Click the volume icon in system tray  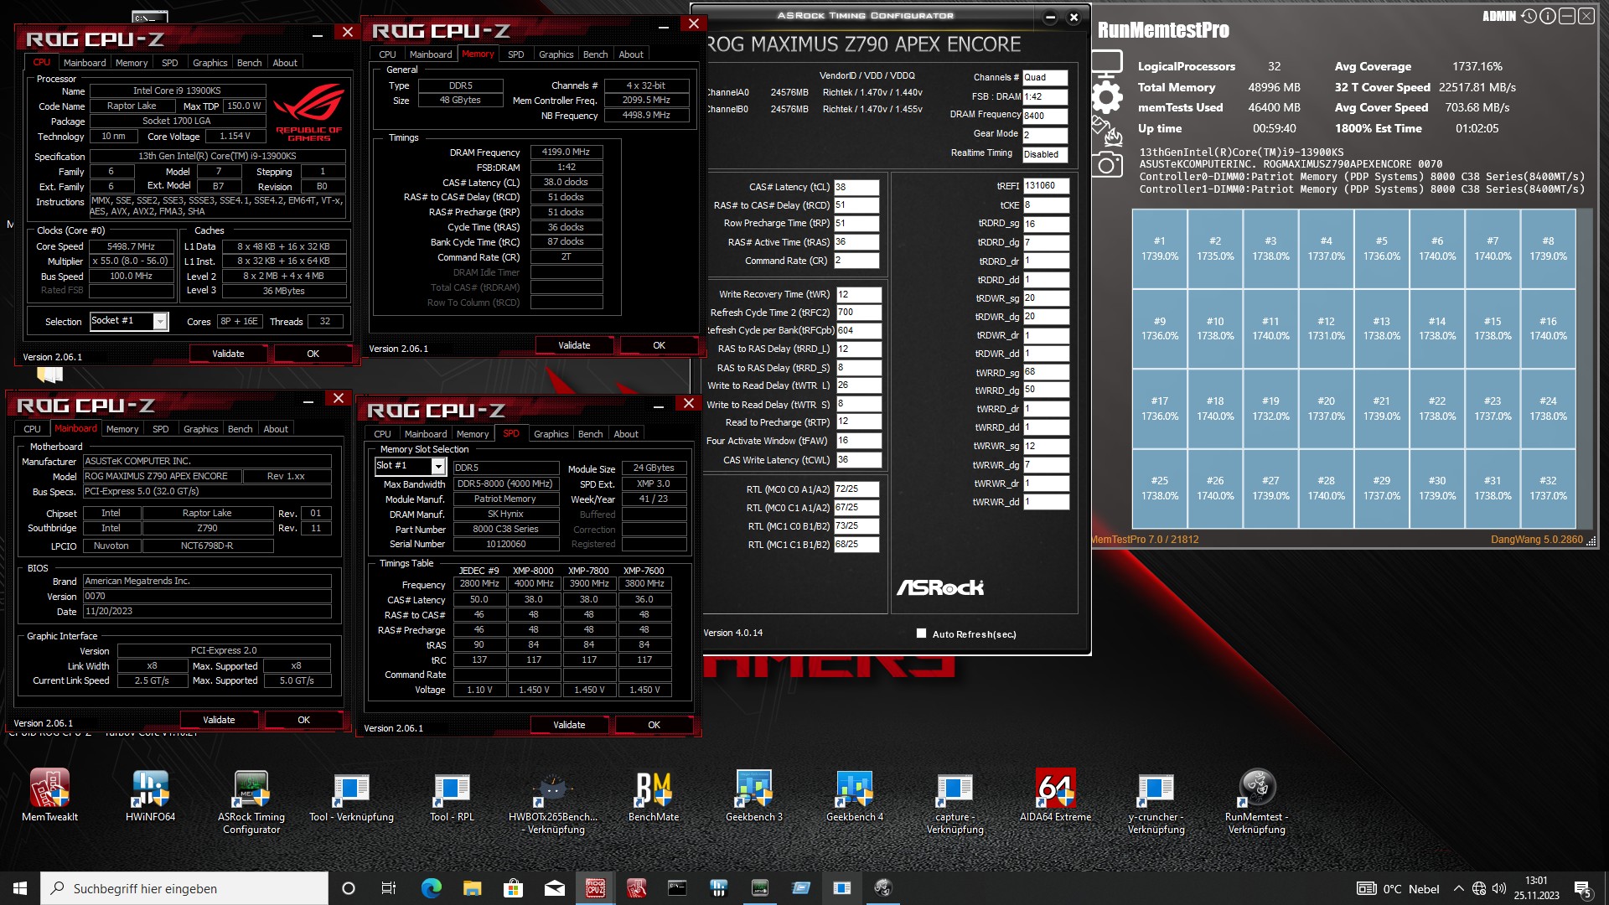tap(1499, 888)
